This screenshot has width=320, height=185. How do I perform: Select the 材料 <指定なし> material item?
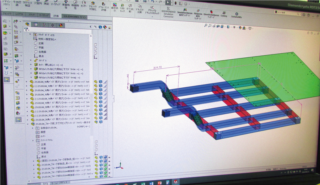pyautogui.click(x=46, y=39)
